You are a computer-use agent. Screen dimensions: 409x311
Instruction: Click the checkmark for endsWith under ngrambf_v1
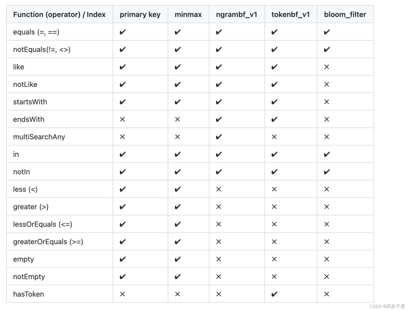(219, 120)
